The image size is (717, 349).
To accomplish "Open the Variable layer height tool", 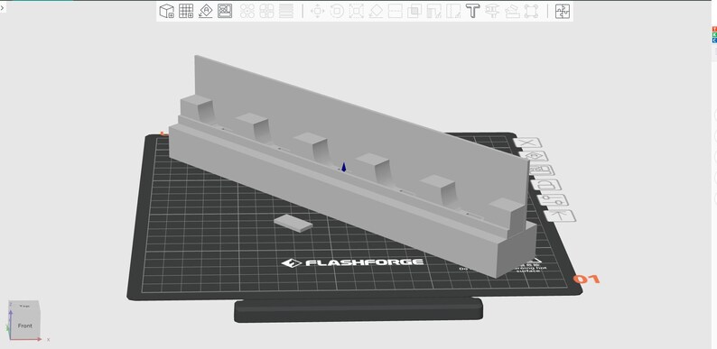I will tap(285, 11).
